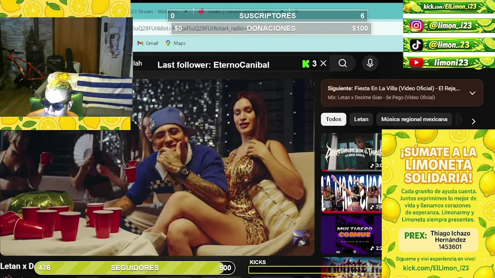
Task: Open the Gmail bookmark
Action: pyautogui.click(x=148, y=43)
